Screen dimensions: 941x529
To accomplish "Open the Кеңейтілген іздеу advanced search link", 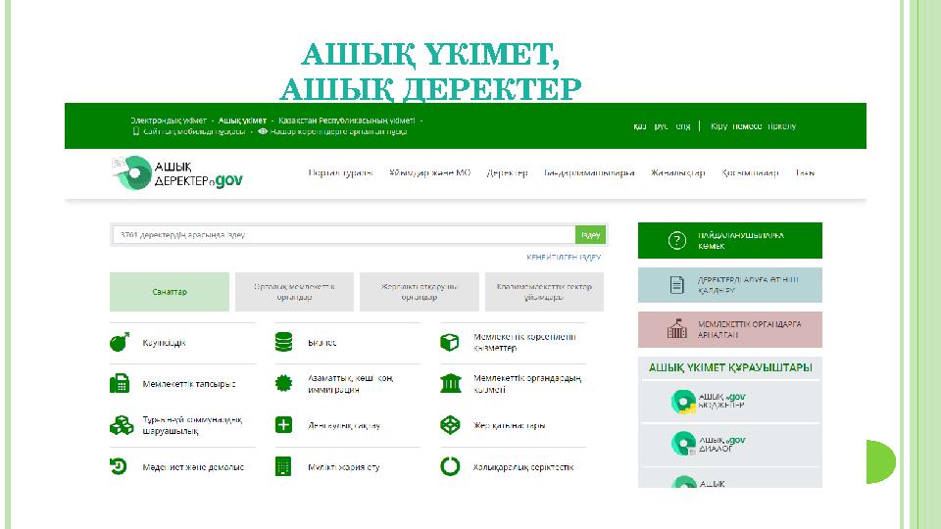I will (x=564, y=257).
